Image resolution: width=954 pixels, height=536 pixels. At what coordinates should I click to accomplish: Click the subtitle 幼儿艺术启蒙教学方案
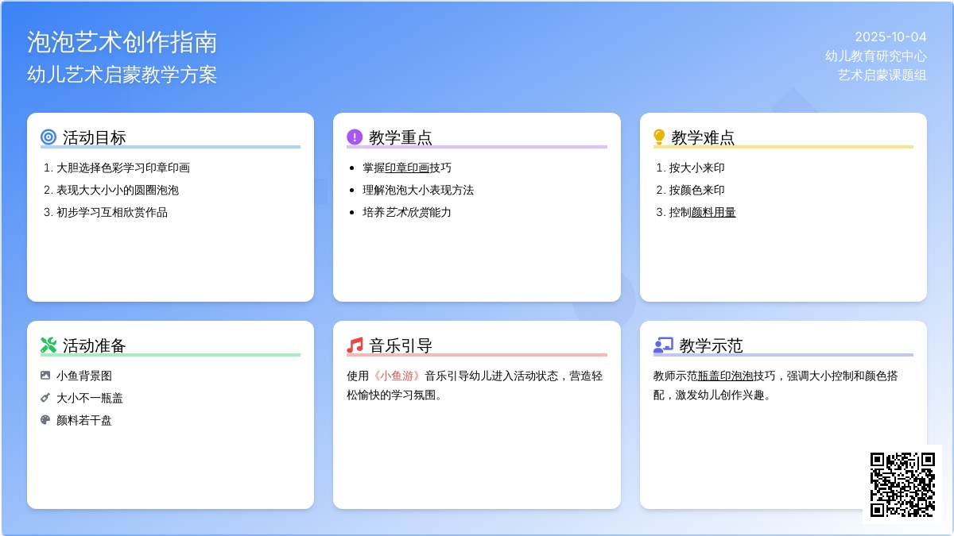point(122,75)
